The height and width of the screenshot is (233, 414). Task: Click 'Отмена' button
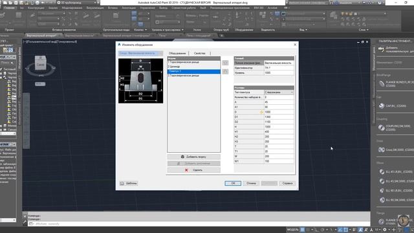251,183
